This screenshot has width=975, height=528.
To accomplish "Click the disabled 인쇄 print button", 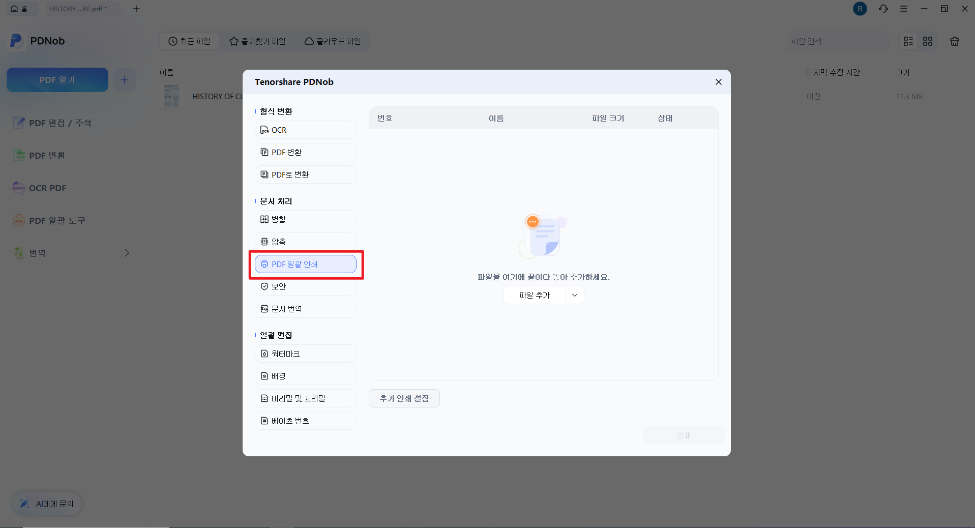I will coord(684,435).
